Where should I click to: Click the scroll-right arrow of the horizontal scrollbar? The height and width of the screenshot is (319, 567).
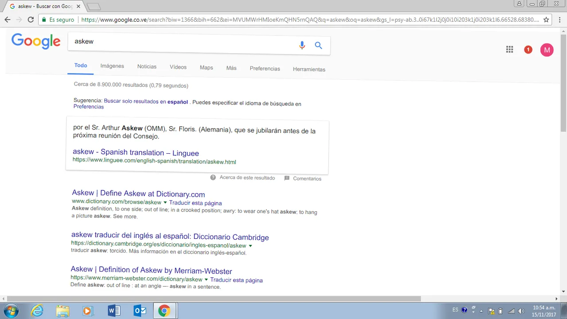click(556, 299)
